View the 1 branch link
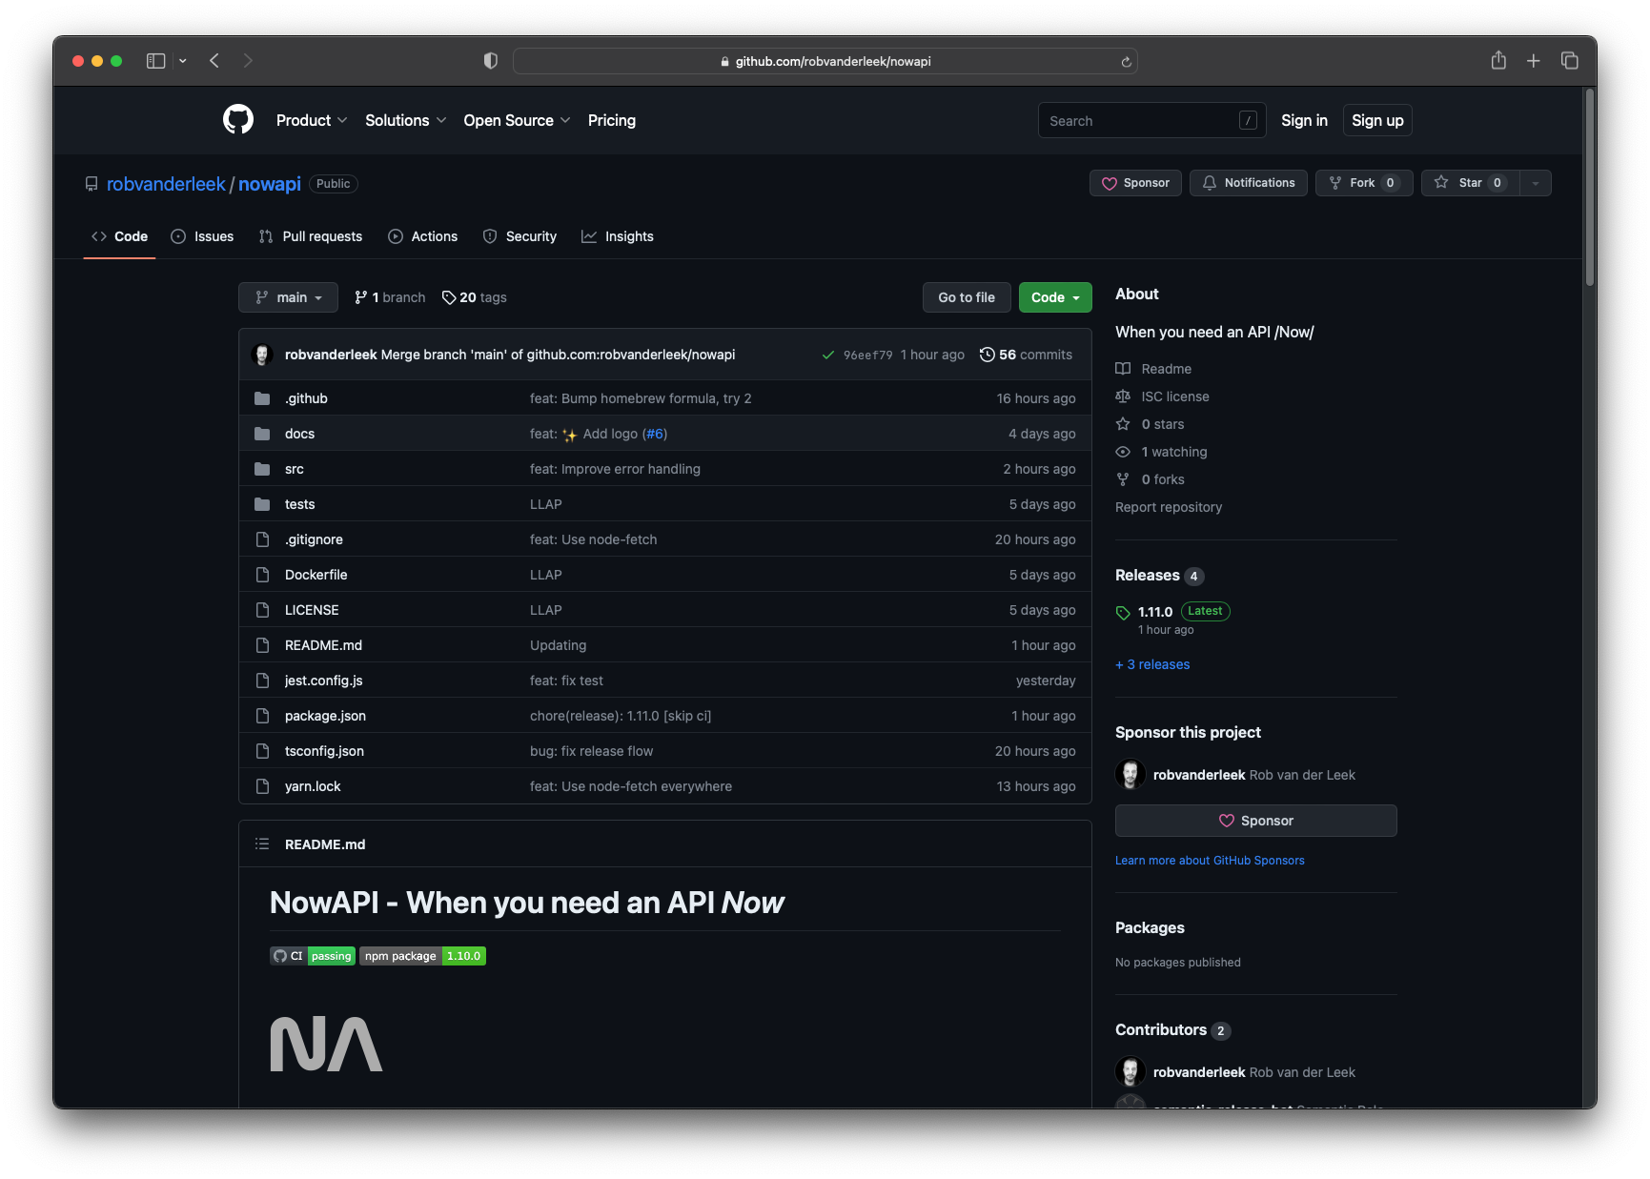Image resolution: width=1650 pixels, height=1179 pixels. [x=390, y=297]
